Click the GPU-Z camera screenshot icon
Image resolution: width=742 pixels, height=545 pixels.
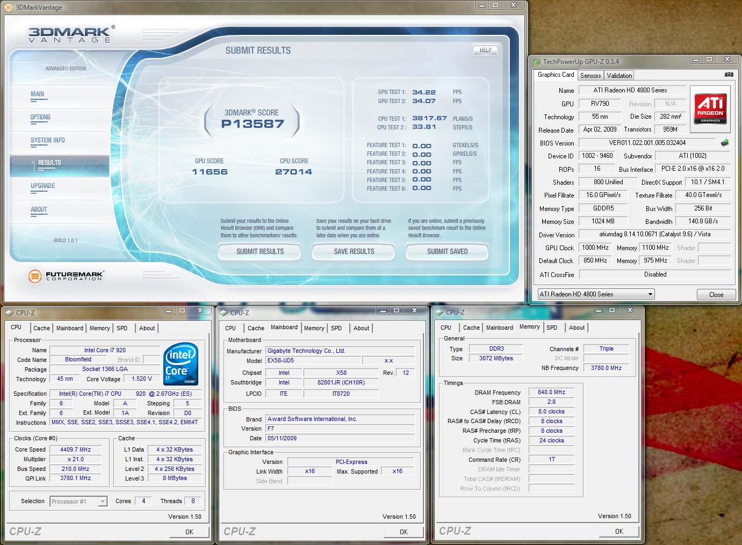[x=729, y=75]
